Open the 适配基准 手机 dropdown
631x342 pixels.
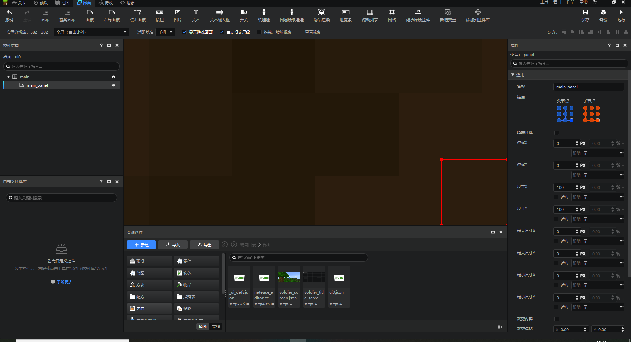click(x=165, y=32)
